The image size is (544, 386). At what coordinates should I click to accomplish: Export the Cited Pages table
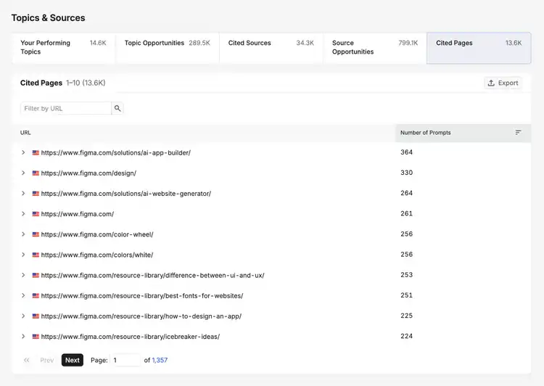pyautogui.click(x=503, y=83)
